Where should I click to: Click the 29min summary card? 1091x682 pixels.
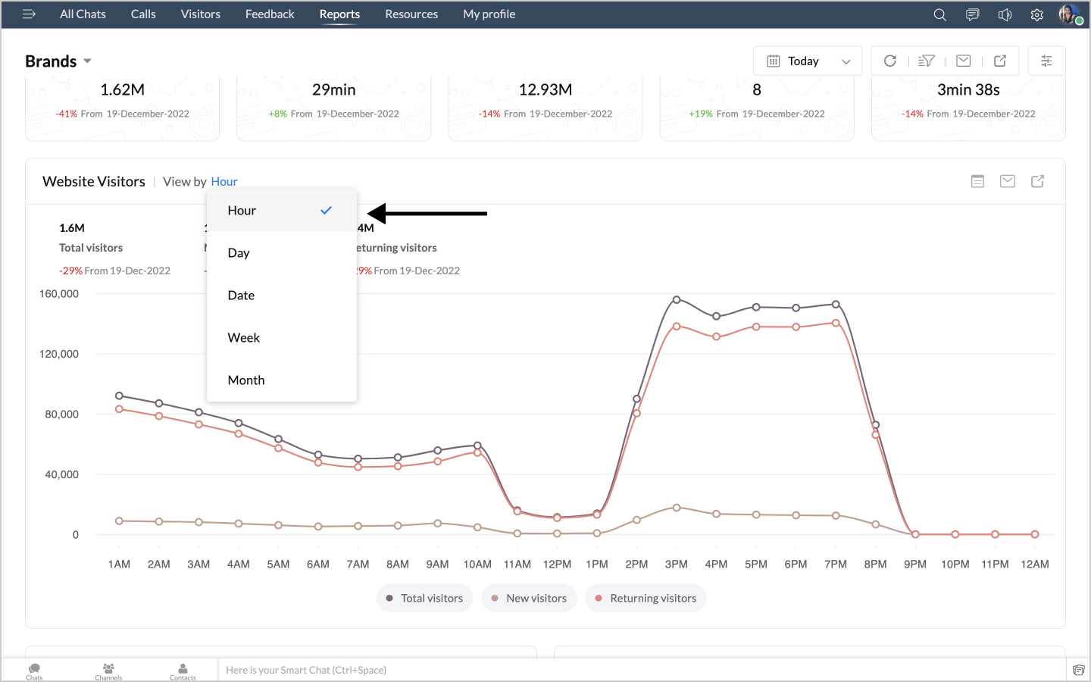point(334,108)
